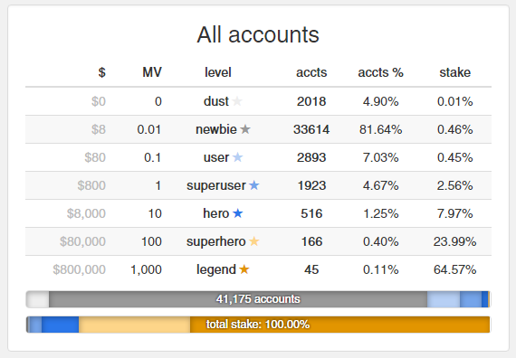Select the 'dust' level label
The image size is (516, 358).
215,101
